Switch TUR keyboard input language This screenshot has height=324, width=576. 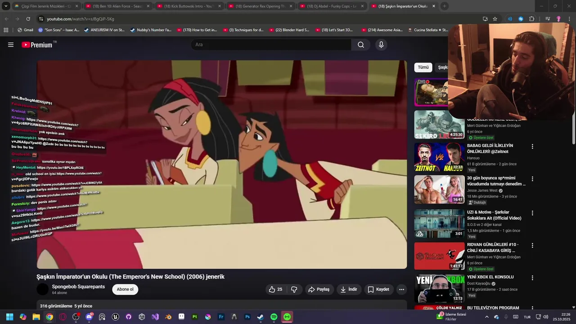527,317
